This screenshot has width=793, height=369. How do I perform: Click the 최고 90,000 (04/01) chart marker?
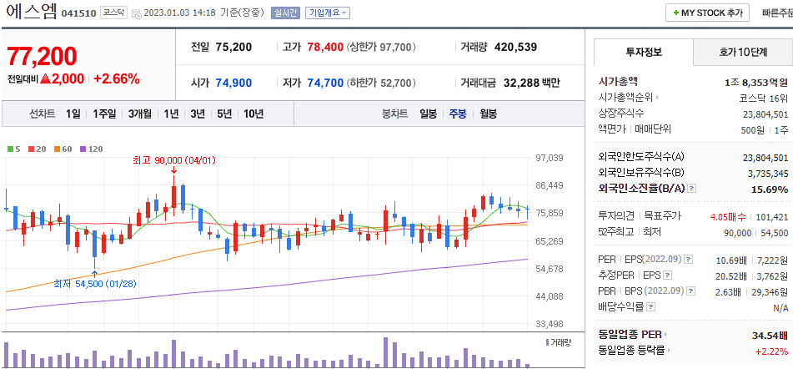click(x=174, y=160)
